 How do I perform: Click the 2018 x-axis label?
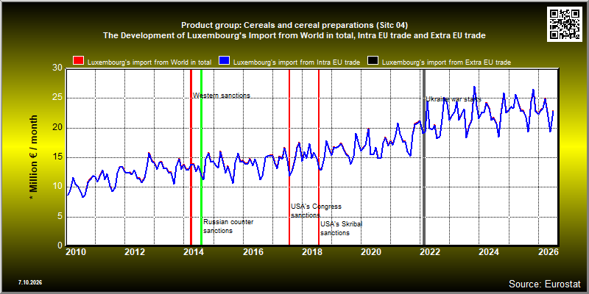tap(311, 251)
